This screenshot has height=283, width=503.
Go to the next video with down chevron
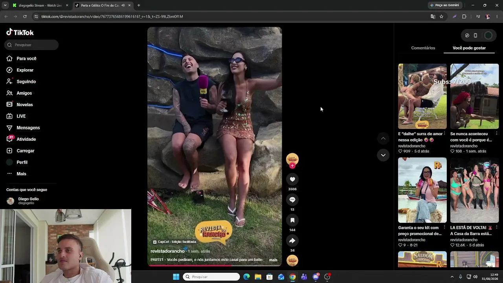click(x=383, y=155)
